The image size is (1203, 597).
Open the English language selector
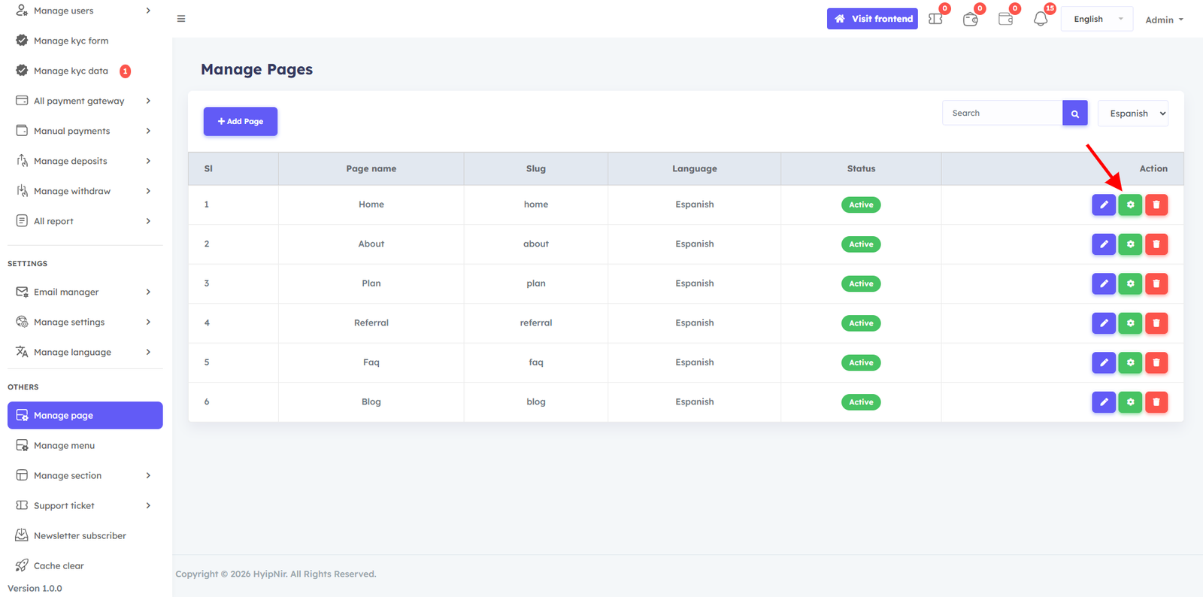tap(1096, 20)
